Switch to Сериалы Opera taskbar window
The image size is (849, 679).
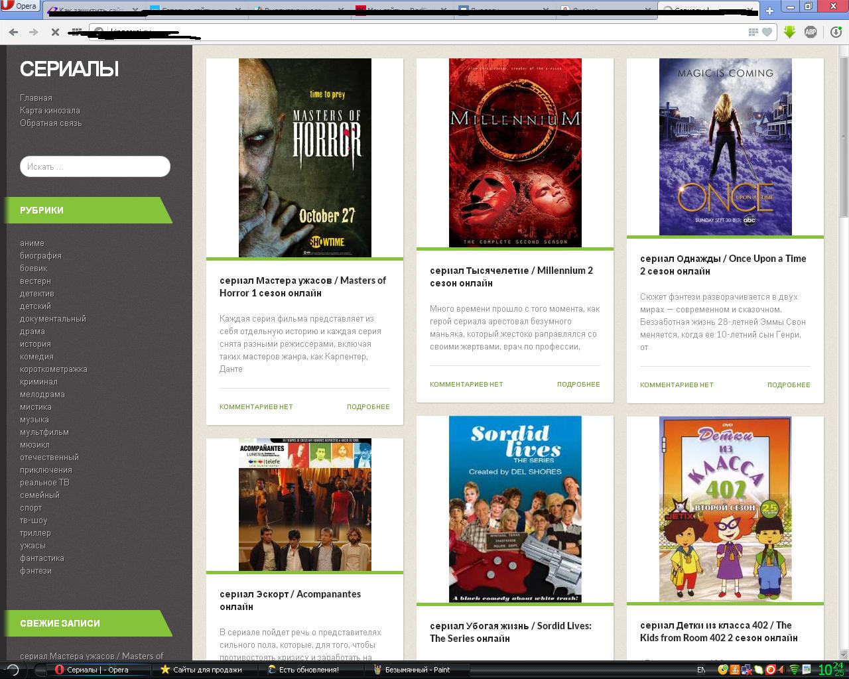click(x=99, y=670)
